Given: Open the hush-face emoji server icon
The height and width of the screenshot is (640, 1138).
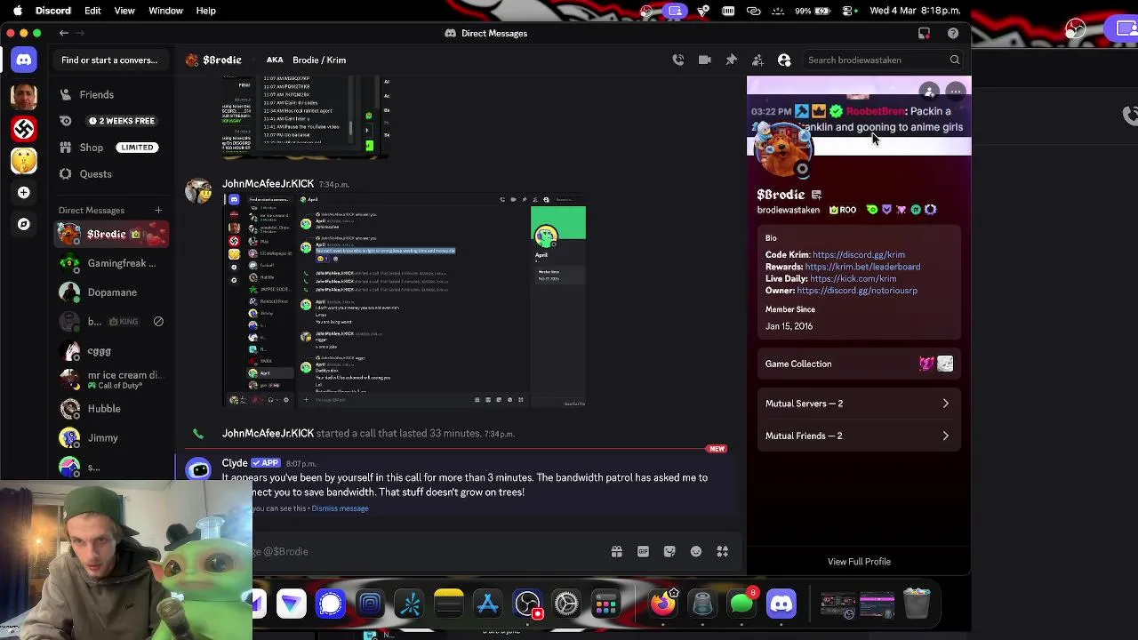Looking at the screenshot, I should click(x=24, y=161).
